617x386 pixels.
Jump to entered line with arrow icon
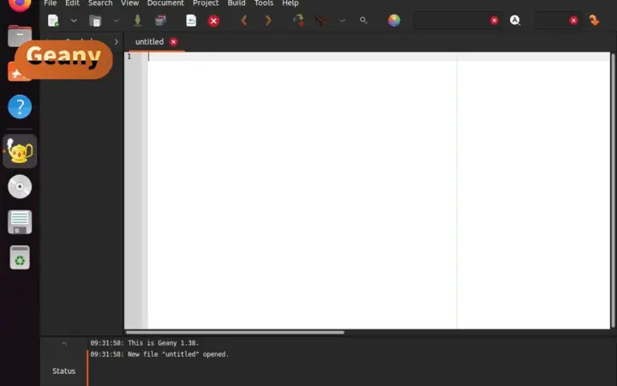coord(594,21)
